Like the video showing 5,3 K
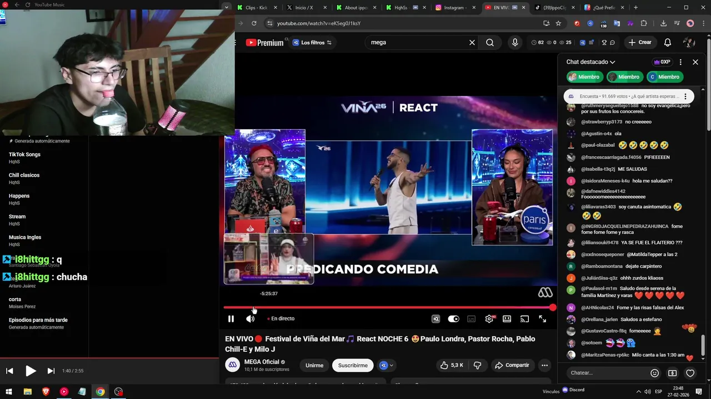 tap(452, 365)
